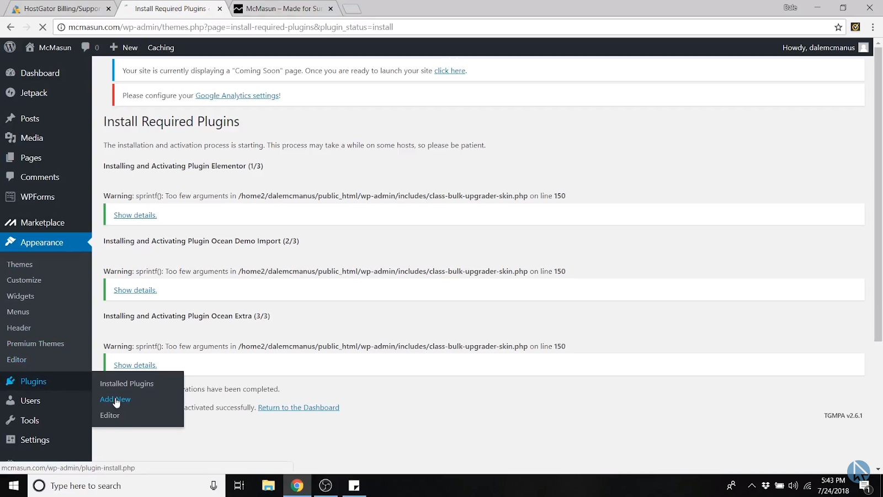The width and height of the screenshot is (883, 497).
Task: Switch to the McMasun – Made for Sun tab
Action: pos(284,9)
